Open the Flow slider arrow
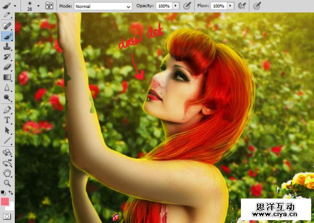Image resolution: width=314 pixels, height=223 pixels. pos(231,6)
